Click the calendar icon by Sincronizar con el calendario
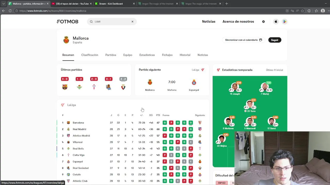Screen dimensions: 330x185 (x=261, y=40)
